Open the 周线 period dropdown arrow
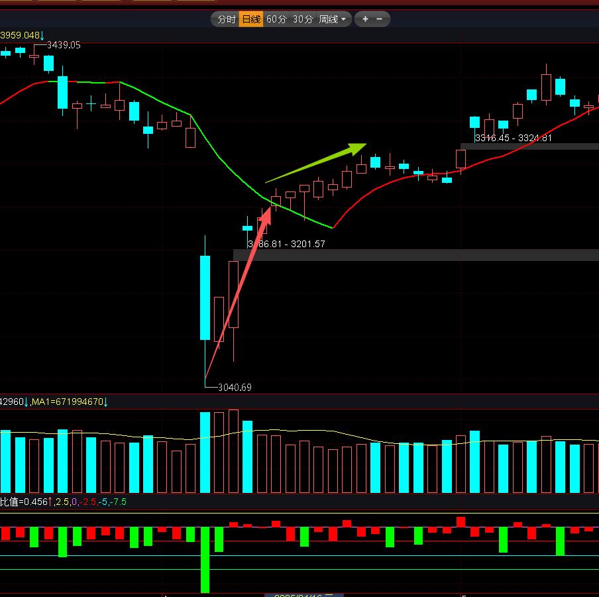Viewport: 599px width, 597px height. [343, 19]
